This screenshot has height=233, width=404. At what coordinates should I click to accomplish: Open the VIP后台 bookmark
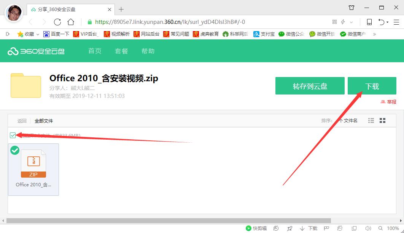point(86,34)
